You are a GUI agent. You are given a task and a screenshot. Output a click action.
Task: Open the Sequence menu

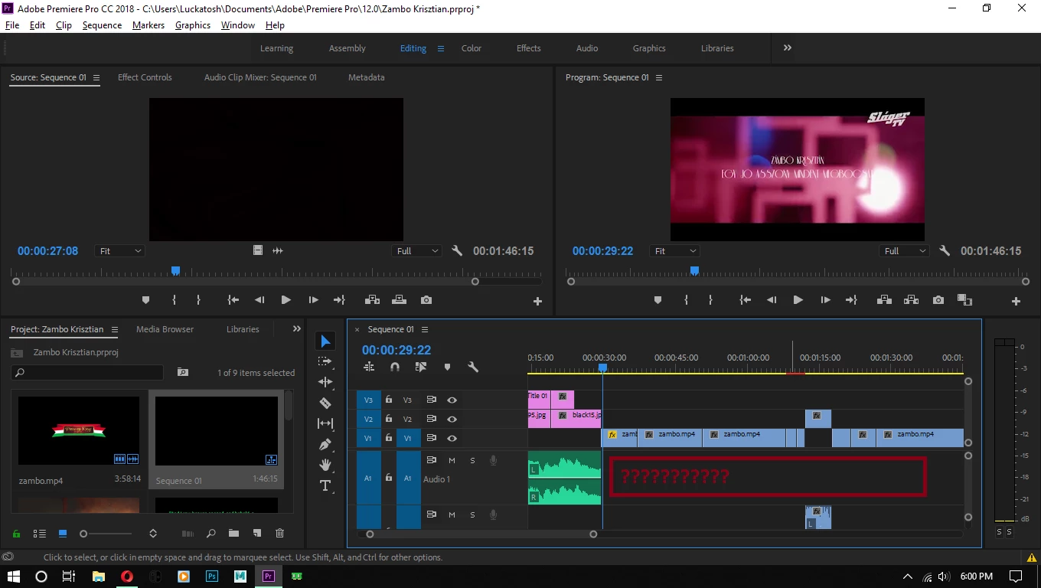pyautogui.click(x=102, y=25)
